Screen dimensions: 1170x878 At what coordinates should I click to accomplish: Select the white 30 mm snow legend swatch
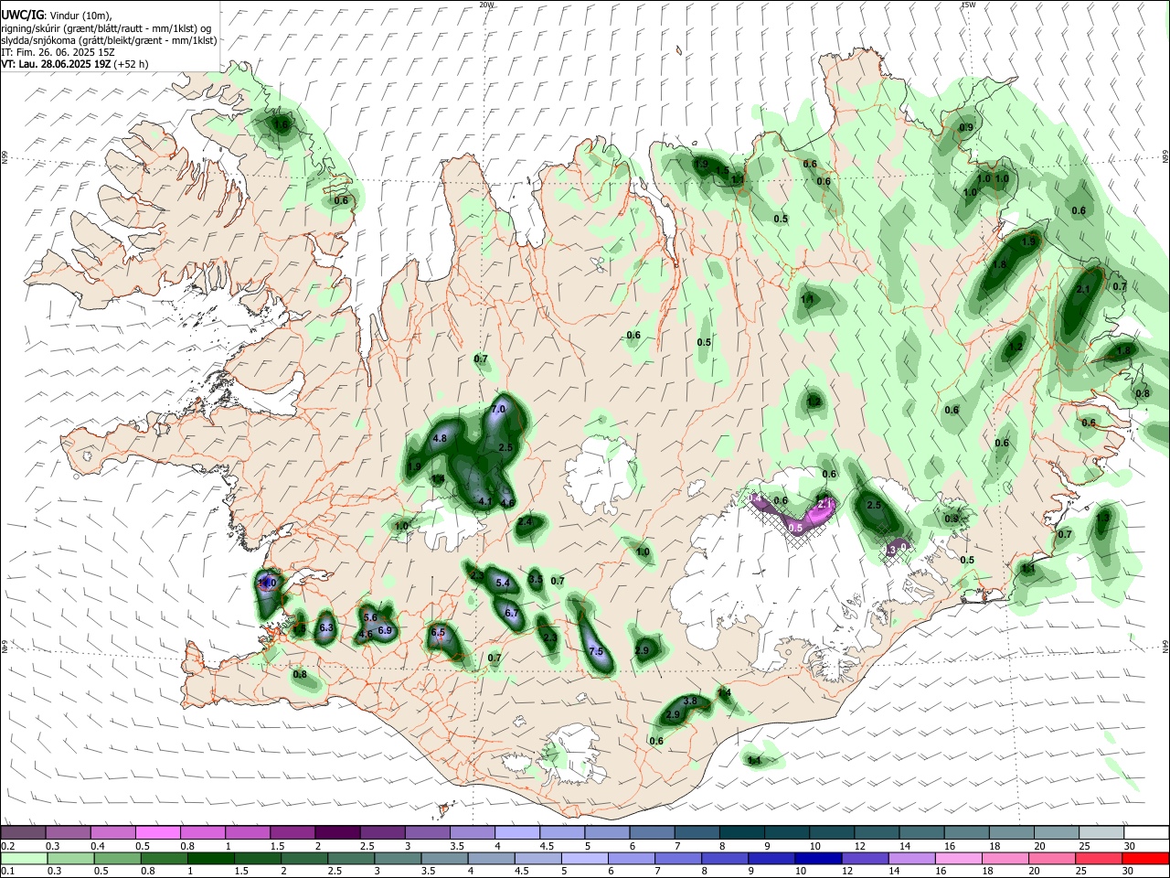[1146, 832]
